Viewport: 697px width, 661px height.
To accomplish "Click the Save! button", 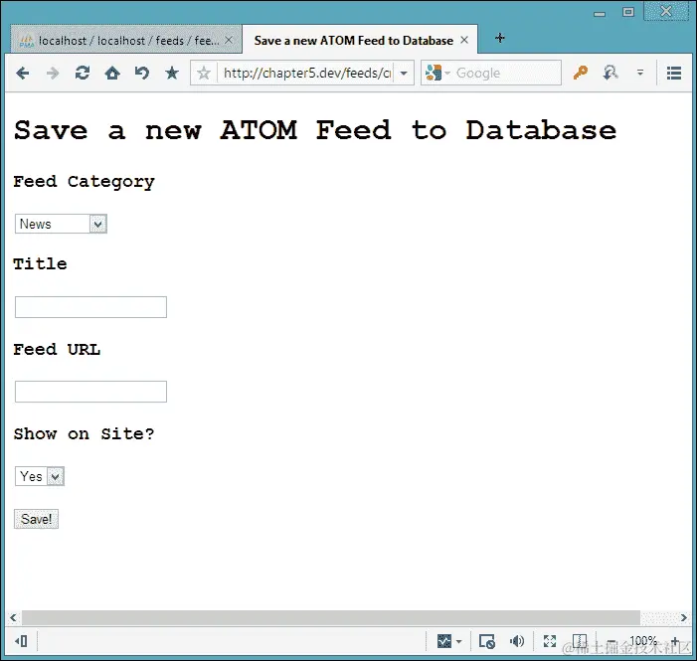I will point(36,519).
